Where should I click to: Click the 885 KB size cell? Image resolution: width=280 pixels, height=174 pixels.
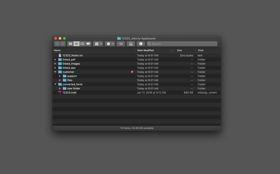point(188,93)
